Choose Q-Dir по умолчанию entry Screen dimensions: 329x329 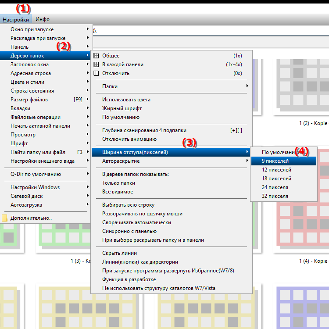pyautogui.click(x=45, y=174)
